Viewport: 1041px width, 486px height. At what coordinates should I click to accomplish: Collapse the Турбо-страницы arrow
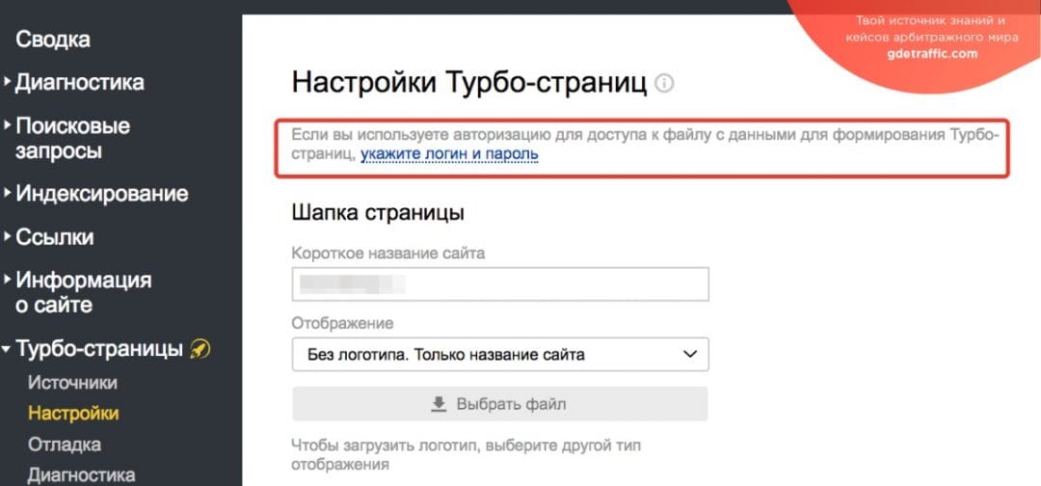[x=7, y=348]
